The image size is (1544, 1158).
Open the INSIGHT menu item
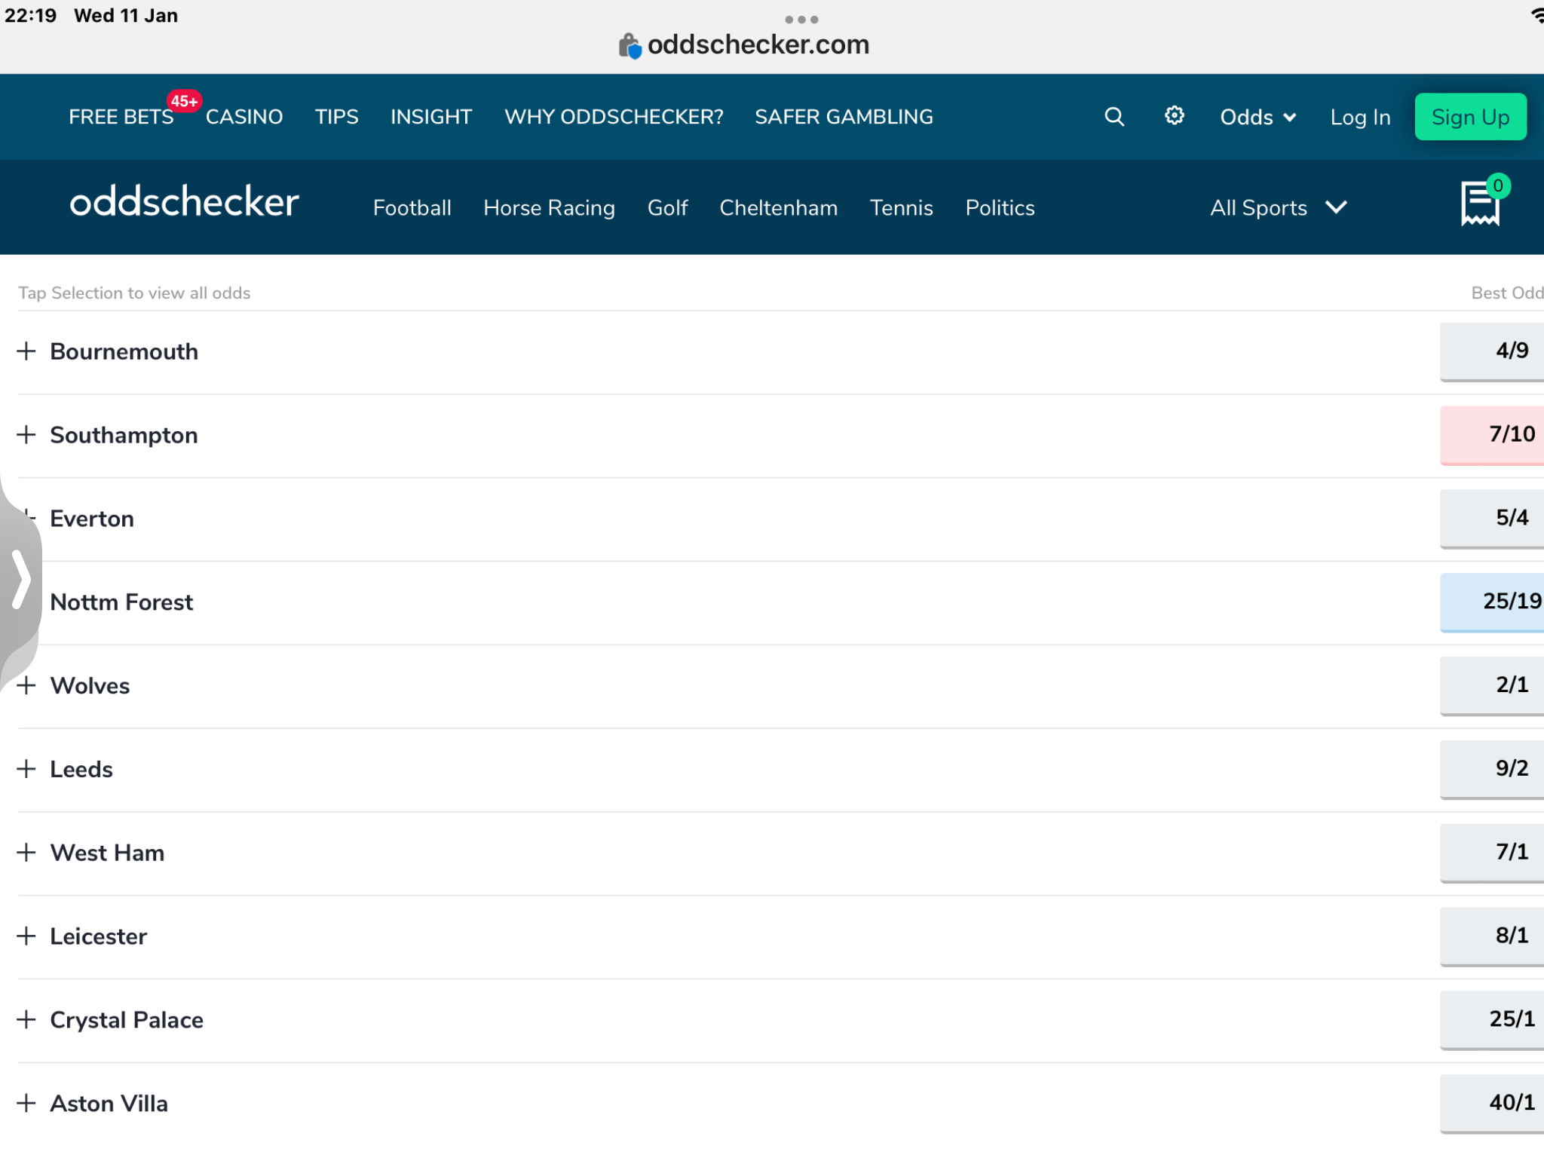click(x=431, y=117)
